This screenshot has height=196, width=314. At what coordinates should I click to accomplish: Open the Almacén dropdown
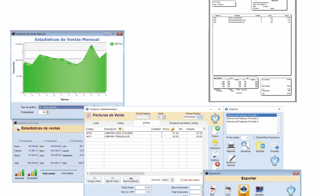(172, 180)
